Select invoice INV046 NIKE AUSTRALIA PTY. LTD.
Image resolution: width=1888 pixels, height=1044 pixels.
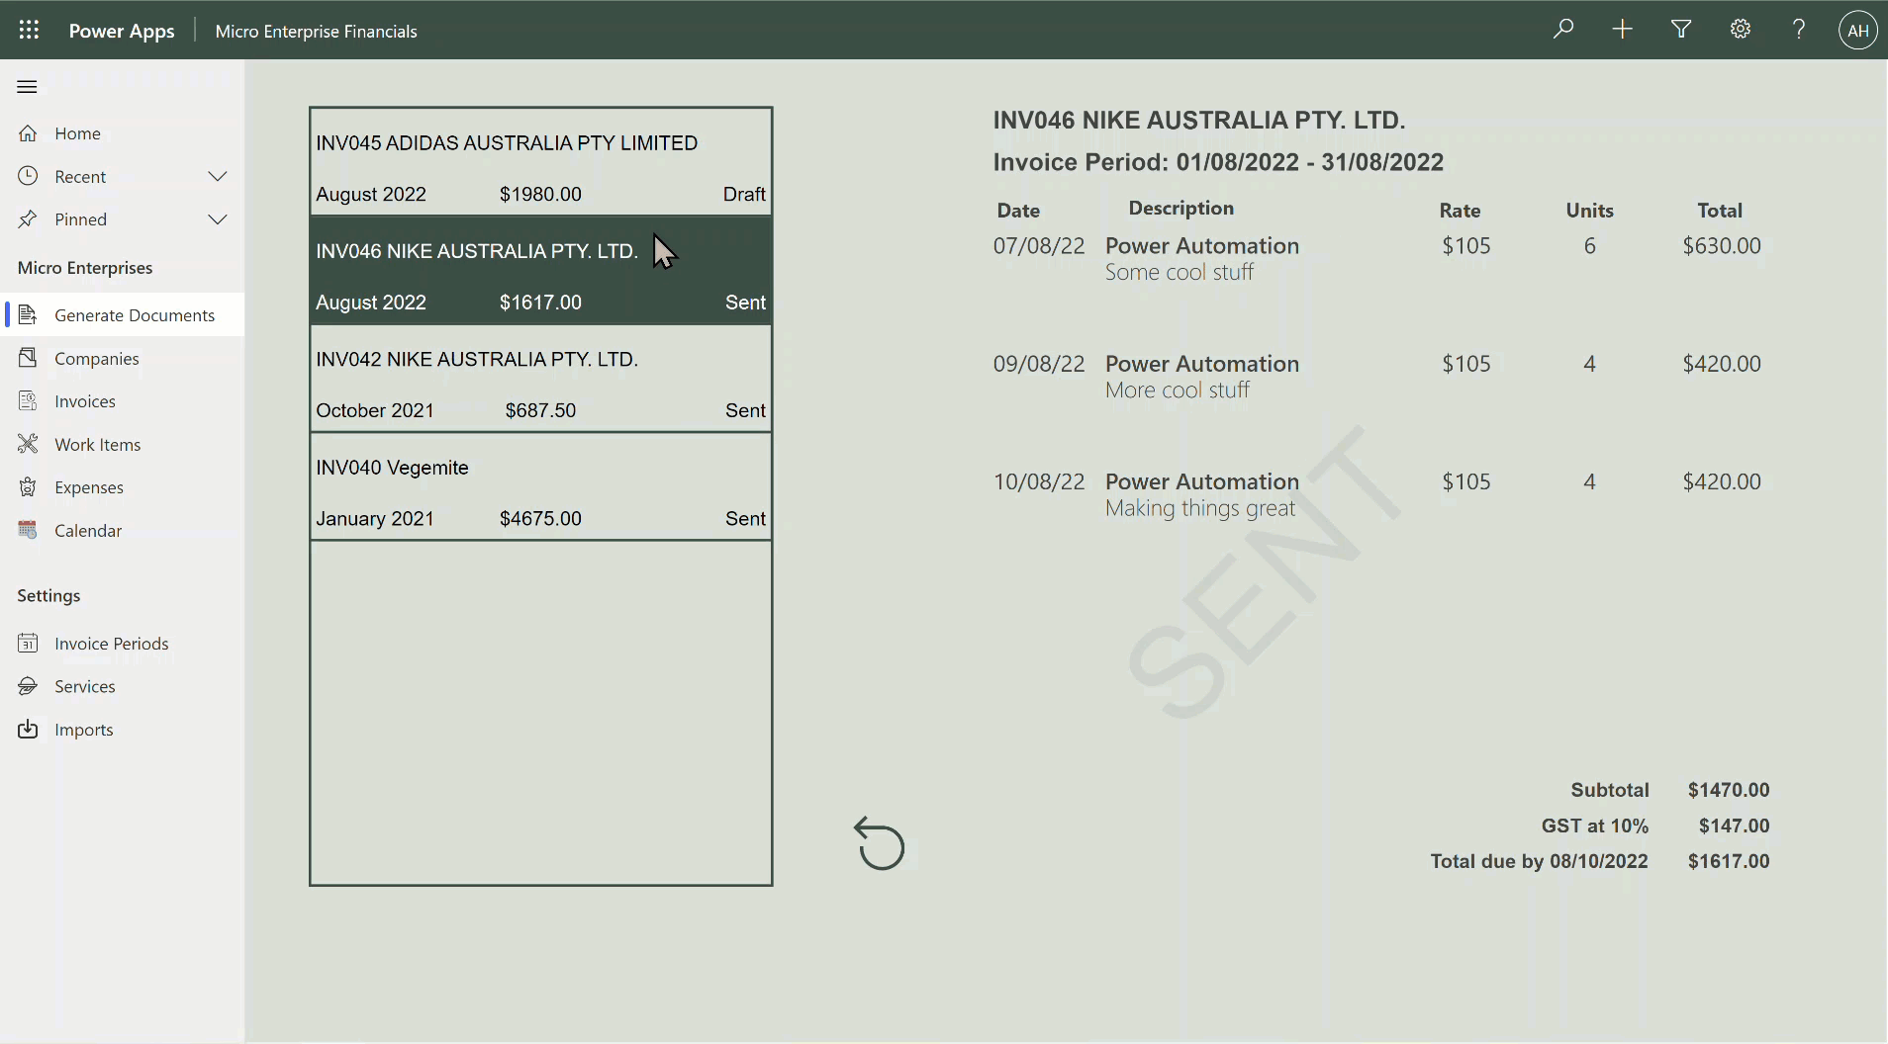540,270
